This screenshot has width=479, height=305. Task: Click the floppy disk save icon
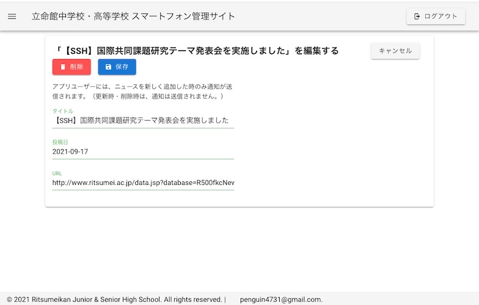[x=108, y=67]
